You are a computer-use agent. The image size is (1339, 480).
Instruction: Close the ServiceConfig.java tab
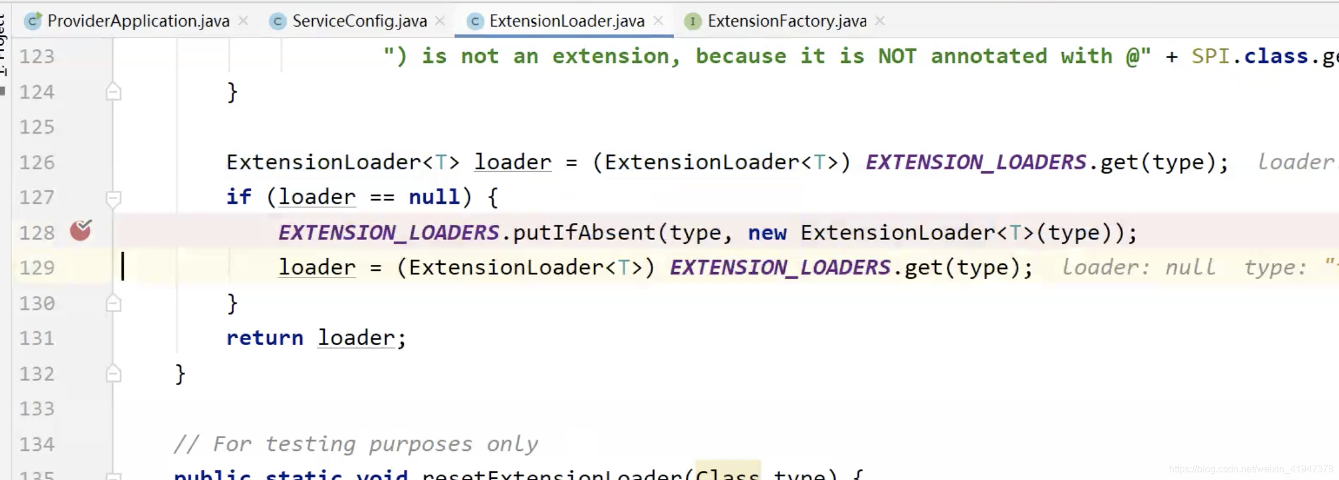(x=440, y=21)
